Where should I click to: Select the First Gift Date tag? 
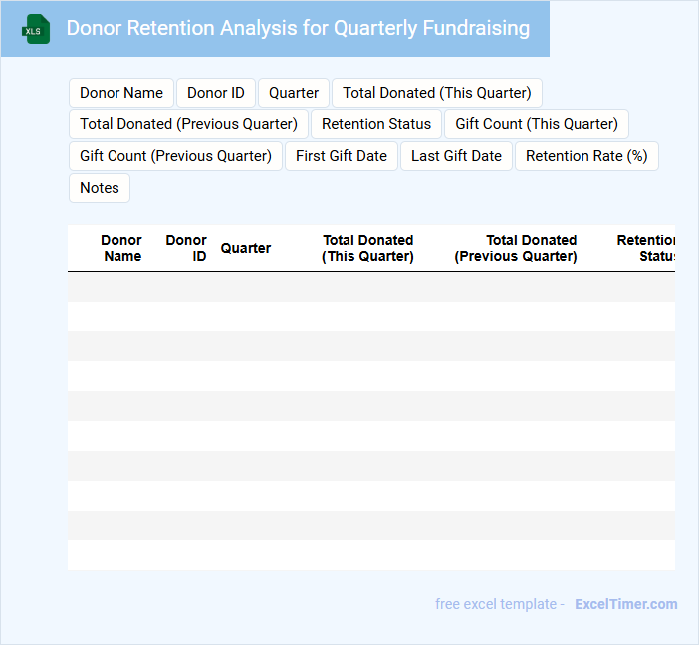[x=342, y=156]
